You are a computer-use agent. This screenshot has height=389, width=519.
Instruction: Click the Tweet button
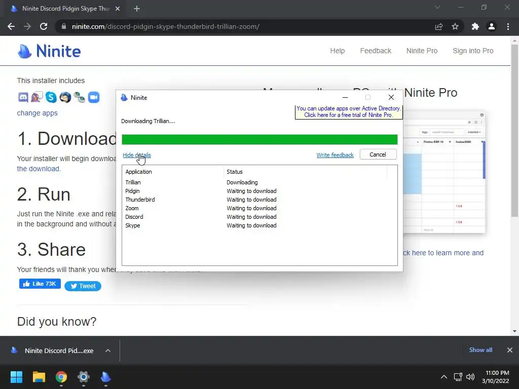[83, 286]
